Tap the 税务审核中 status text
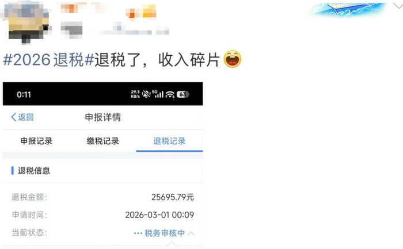This screenshot has width=403, height=249. (x=165, y=233)
